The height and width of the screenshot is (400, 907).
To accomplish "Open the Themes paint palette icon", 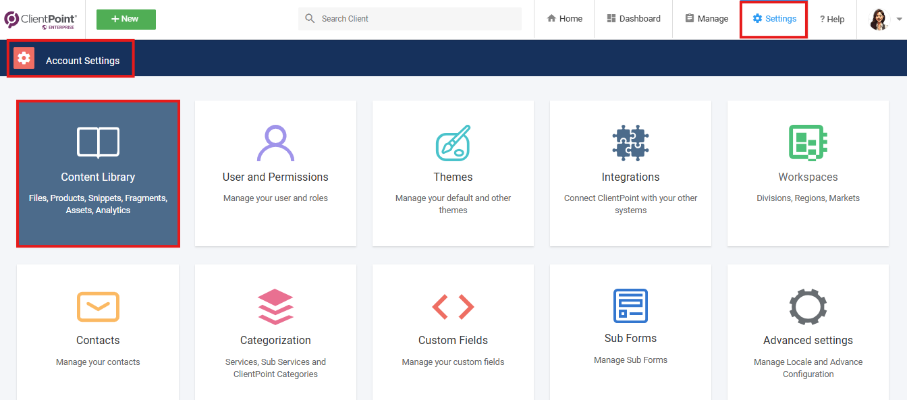I will 453,143.
